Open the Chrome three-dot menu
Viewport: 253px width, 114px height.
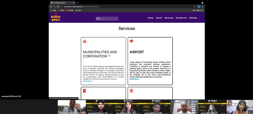pyautogui.click(x=202, y=7)
